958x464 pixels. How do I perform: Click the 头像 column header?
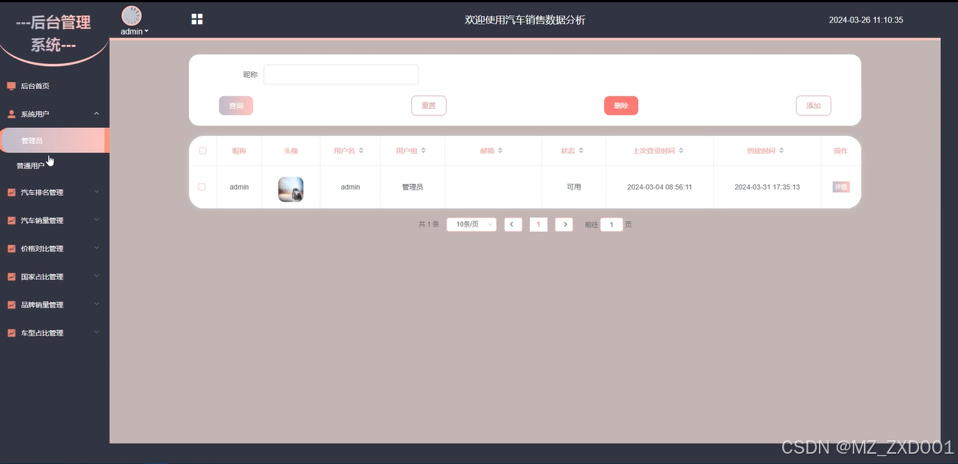pos(291,151)
